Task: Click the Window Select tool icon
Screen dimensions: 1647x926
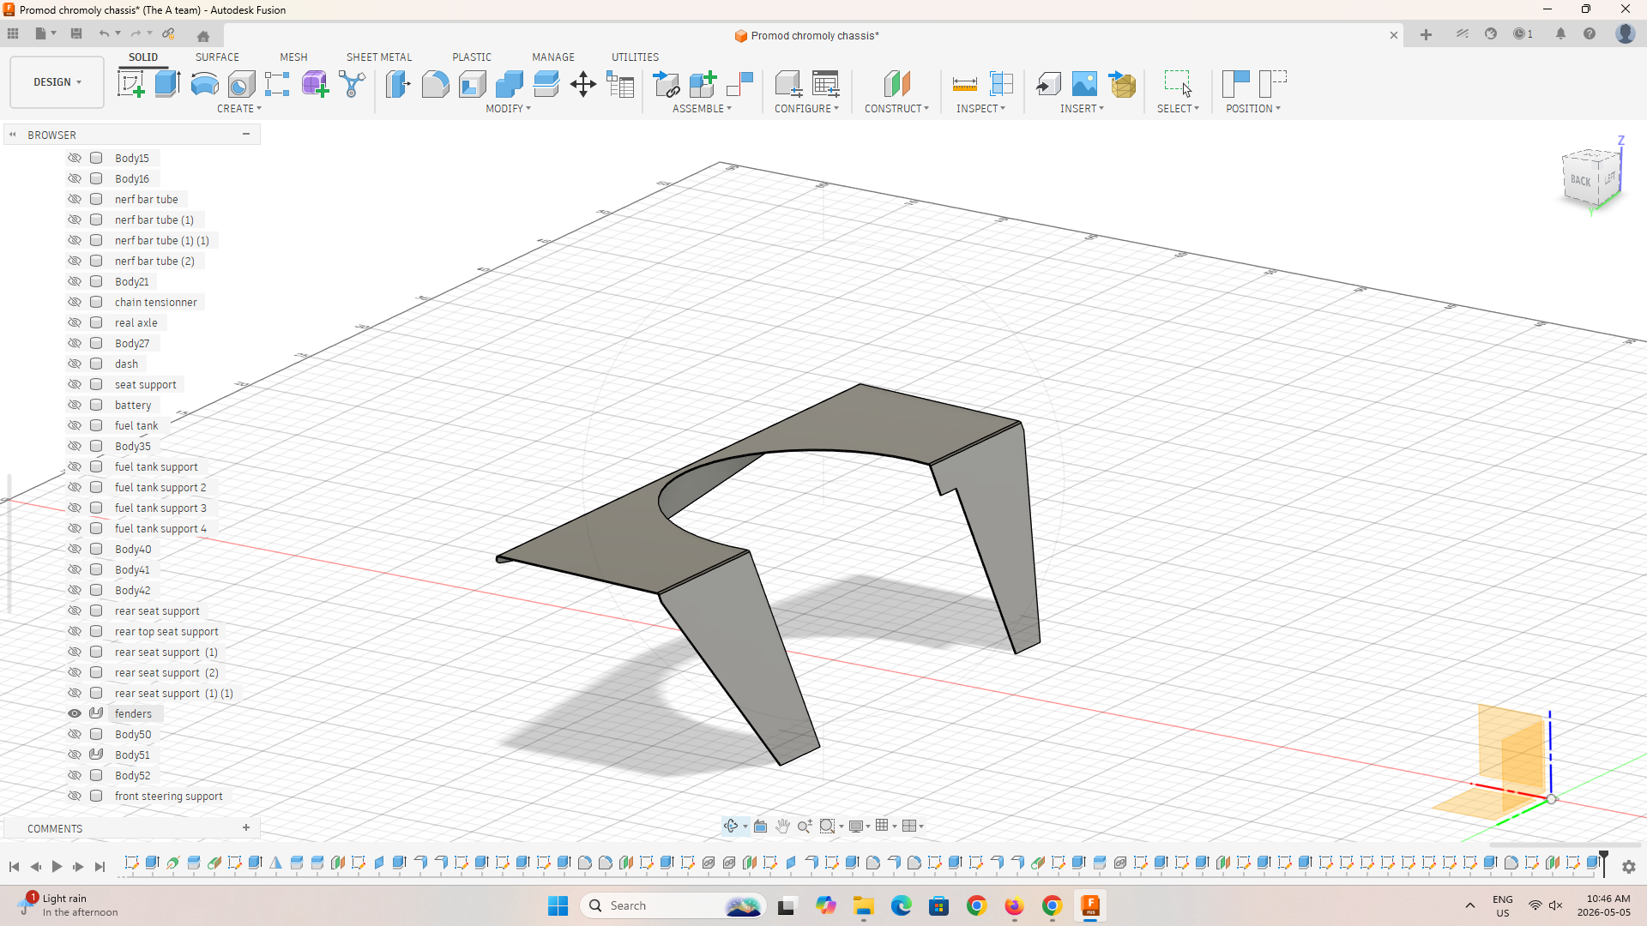Action: pyautogui.click(x=1178, y=83)
